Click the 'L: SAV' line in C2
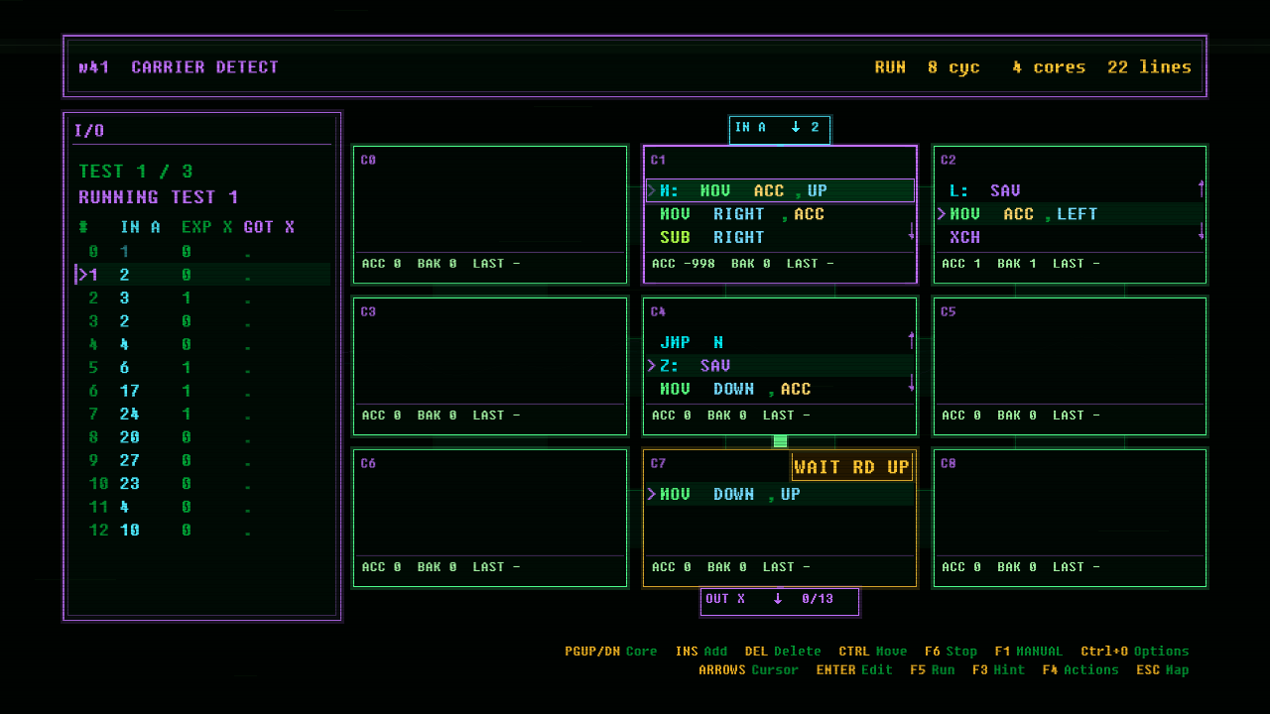 pyautogui.click(x=1070, y=190)
